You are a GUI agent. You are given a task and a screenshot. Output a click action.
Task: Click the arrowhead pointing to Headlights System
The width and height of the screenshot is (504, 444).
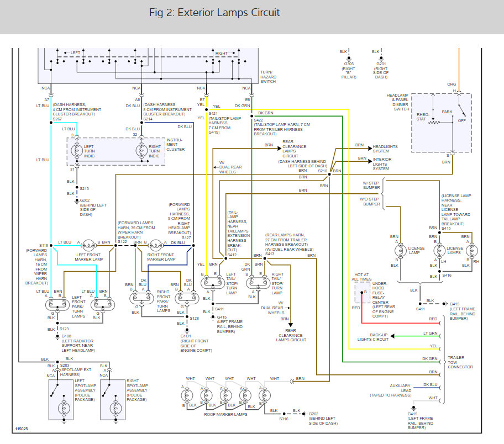click(x=370, y=149)
